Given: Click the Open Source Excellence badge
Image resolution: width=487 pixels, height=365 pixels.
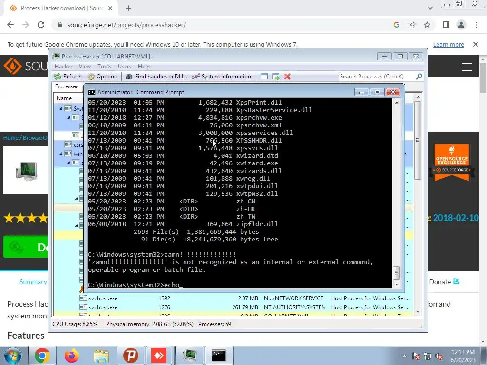Looking at the screenshot, I should tap(452, 163).
